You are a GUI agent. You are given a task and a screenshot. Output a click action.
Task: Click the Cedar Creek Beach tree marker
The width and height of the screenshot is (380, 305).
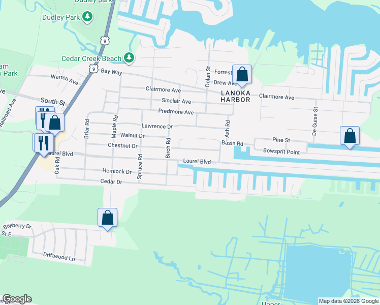pos(129,58)
